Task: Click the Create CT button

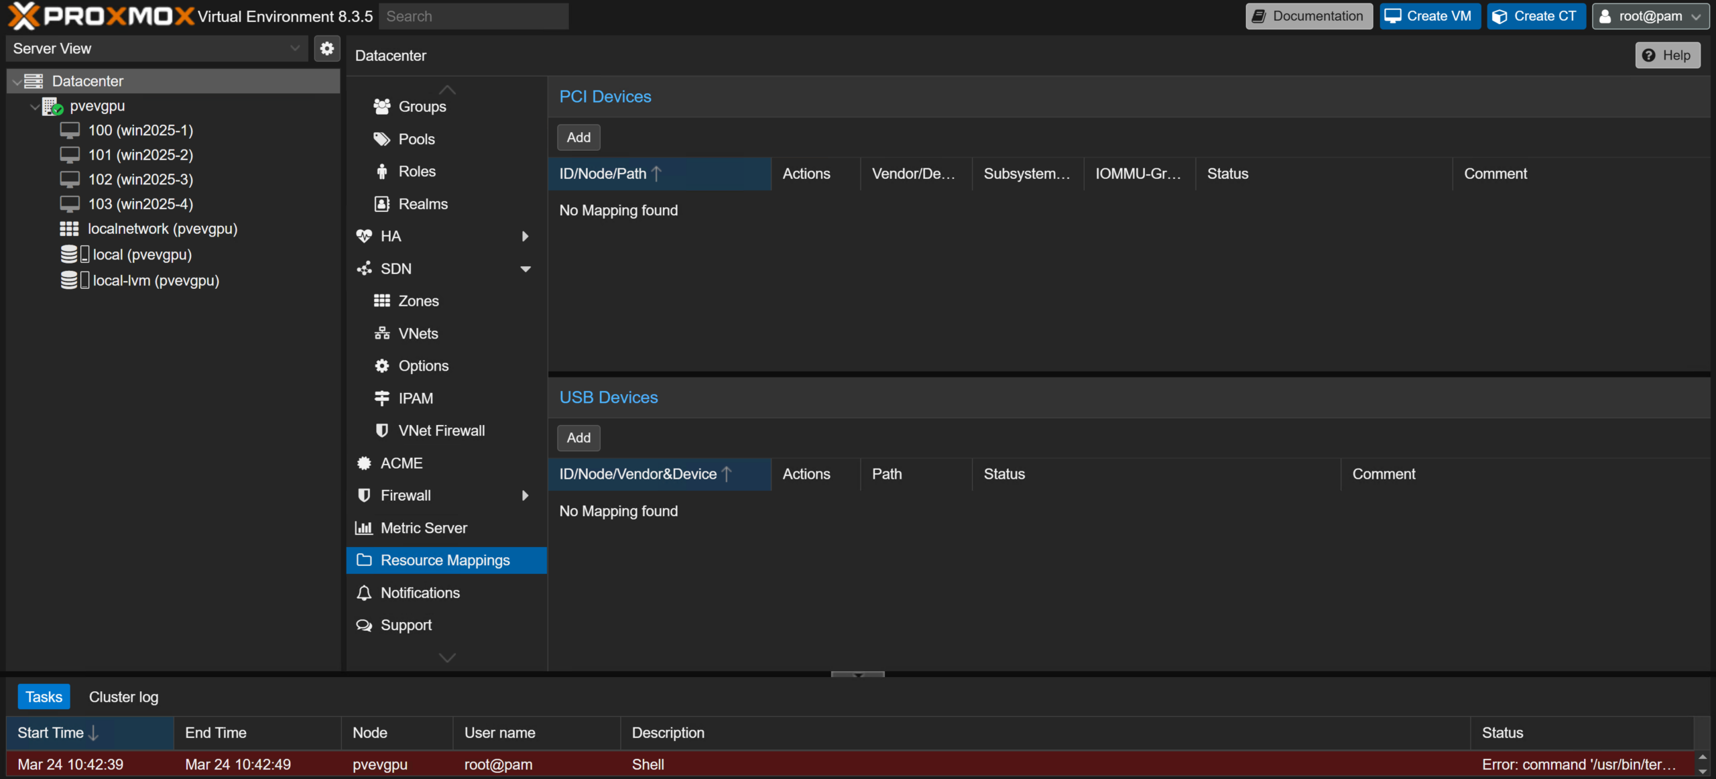Action: (x=1536, y=16)
